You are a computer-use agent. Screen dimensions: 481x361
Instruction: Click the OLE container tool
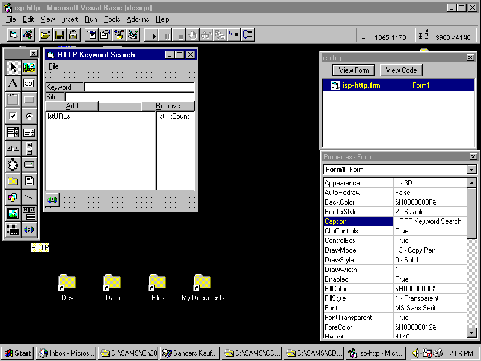[x=13, y=230]
